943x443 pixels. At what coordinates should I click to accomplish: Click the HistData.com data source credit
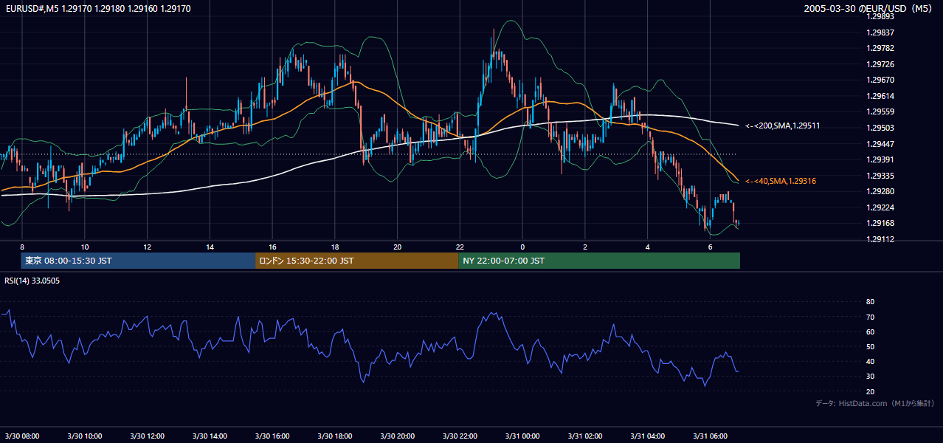pyautogui.click(x=875, y=403)
